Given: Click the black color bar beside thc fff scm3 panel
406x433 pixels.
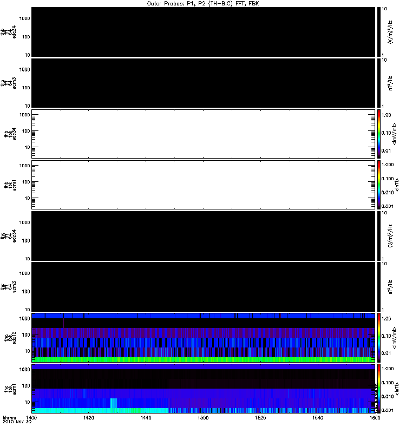Looking at the screenshot, I should (x=379, y=287).
